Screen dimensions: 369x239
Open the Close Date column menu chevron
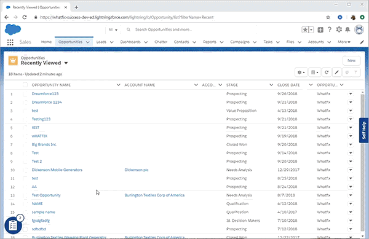tap(311, 85)
